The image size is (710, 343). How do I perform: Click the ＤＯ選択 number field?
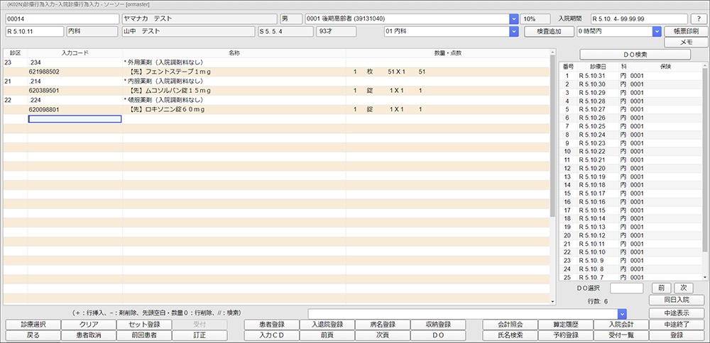[627, 288]
